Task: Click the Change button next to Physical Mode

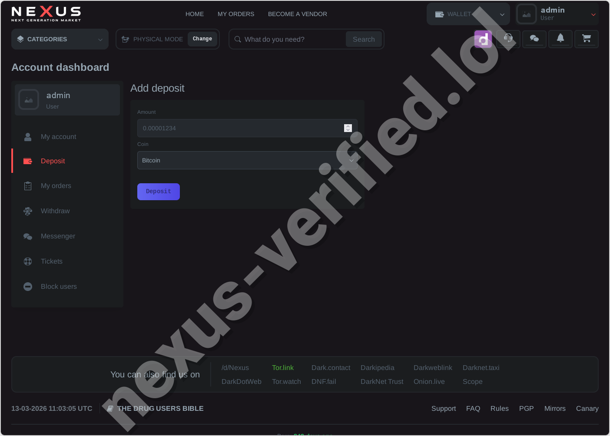Action: 202,39
